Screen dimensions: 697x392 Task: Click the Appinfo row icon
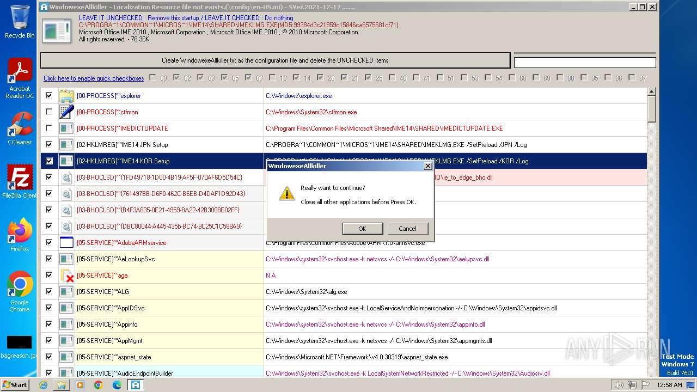[x=66, y=324]
